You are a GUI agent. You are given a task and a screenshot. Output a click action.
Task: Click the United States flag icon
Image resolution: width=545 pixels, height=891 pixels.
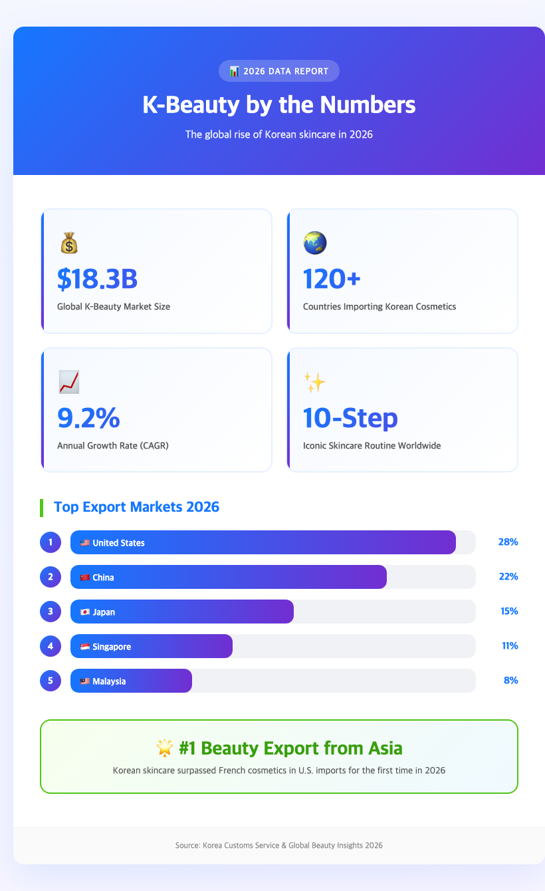(85, 543)
